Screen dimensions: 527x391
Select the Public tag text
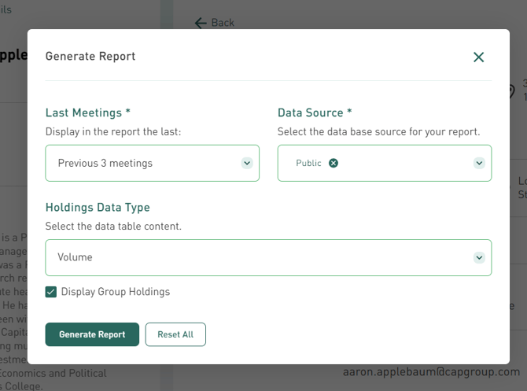tap(308, 163)
